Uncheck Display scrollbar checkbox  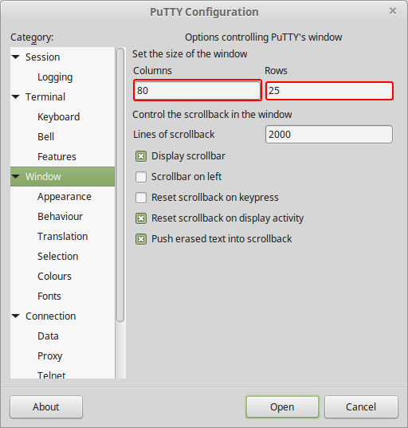pyautogui.click(x=141, y=156)
